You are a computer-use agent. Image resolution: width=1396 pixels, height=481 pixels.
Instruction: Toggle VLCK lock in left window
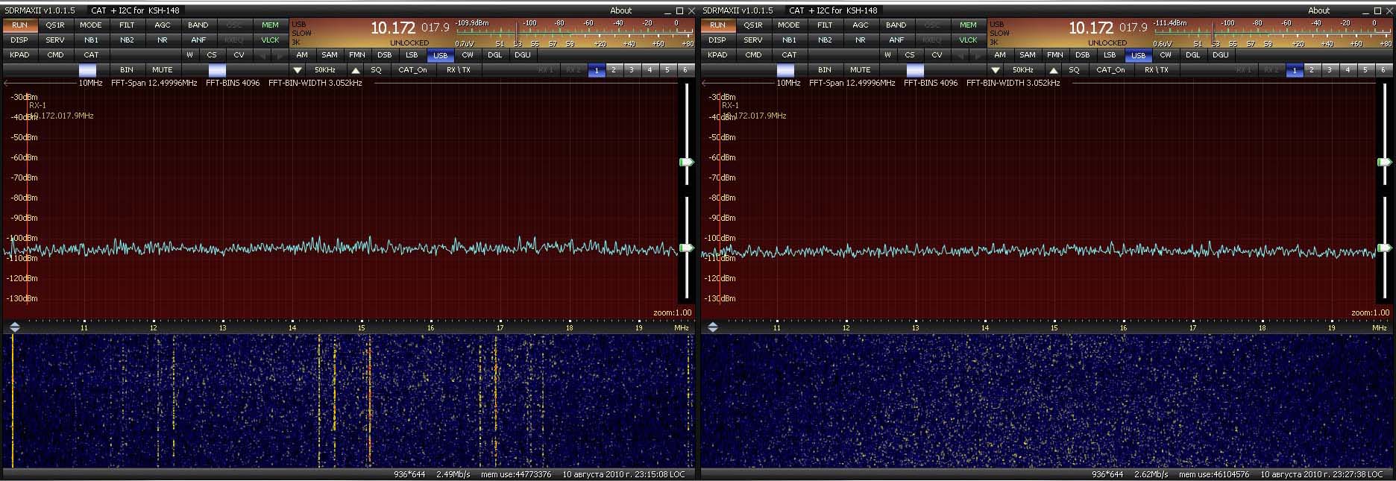(x=270, y=40)
